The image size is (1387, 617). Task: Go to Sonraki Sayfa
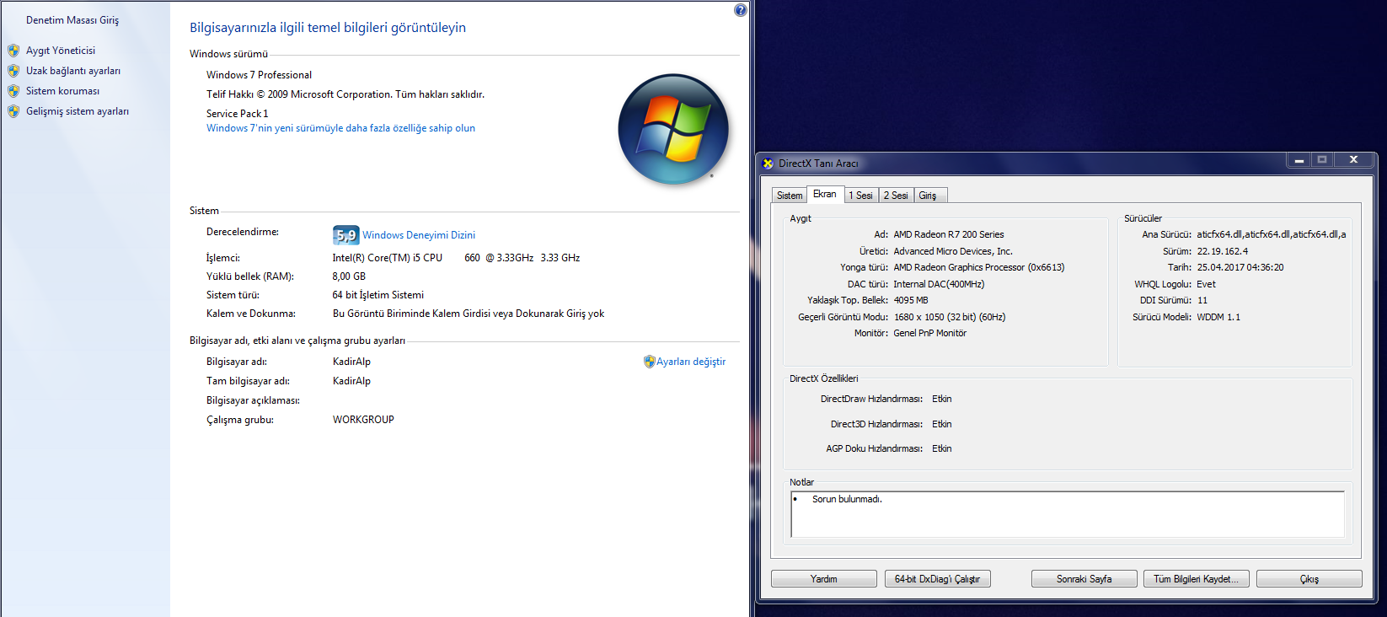pos(1084,579)
